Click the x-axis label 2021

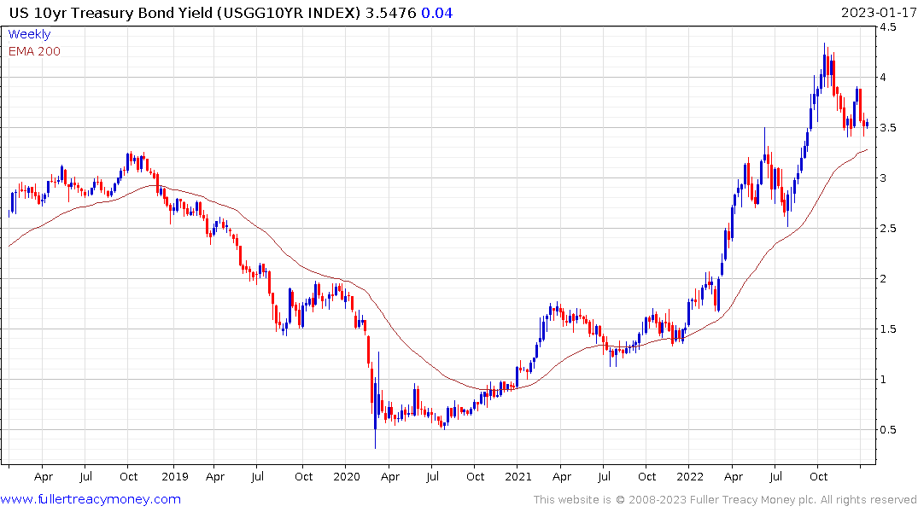518,476
